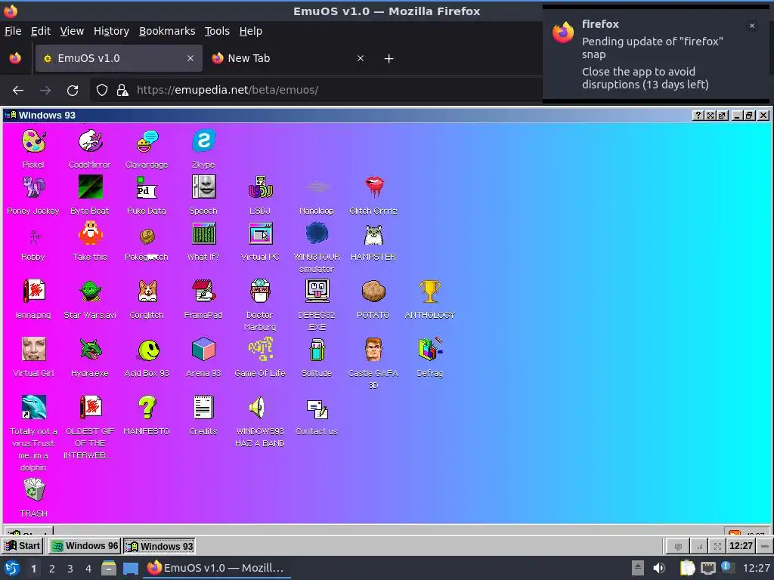Go back to previous page
774x580 pixels.
click(x=18, y=91)
